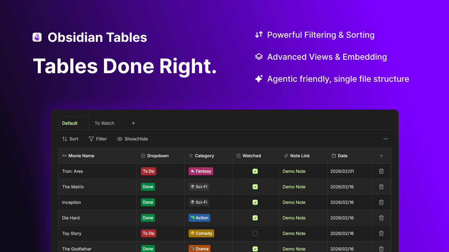This screenshot has height=252, width=449.
Task: Delete the Inception row with trash icon
Action: tap(381, 202)
